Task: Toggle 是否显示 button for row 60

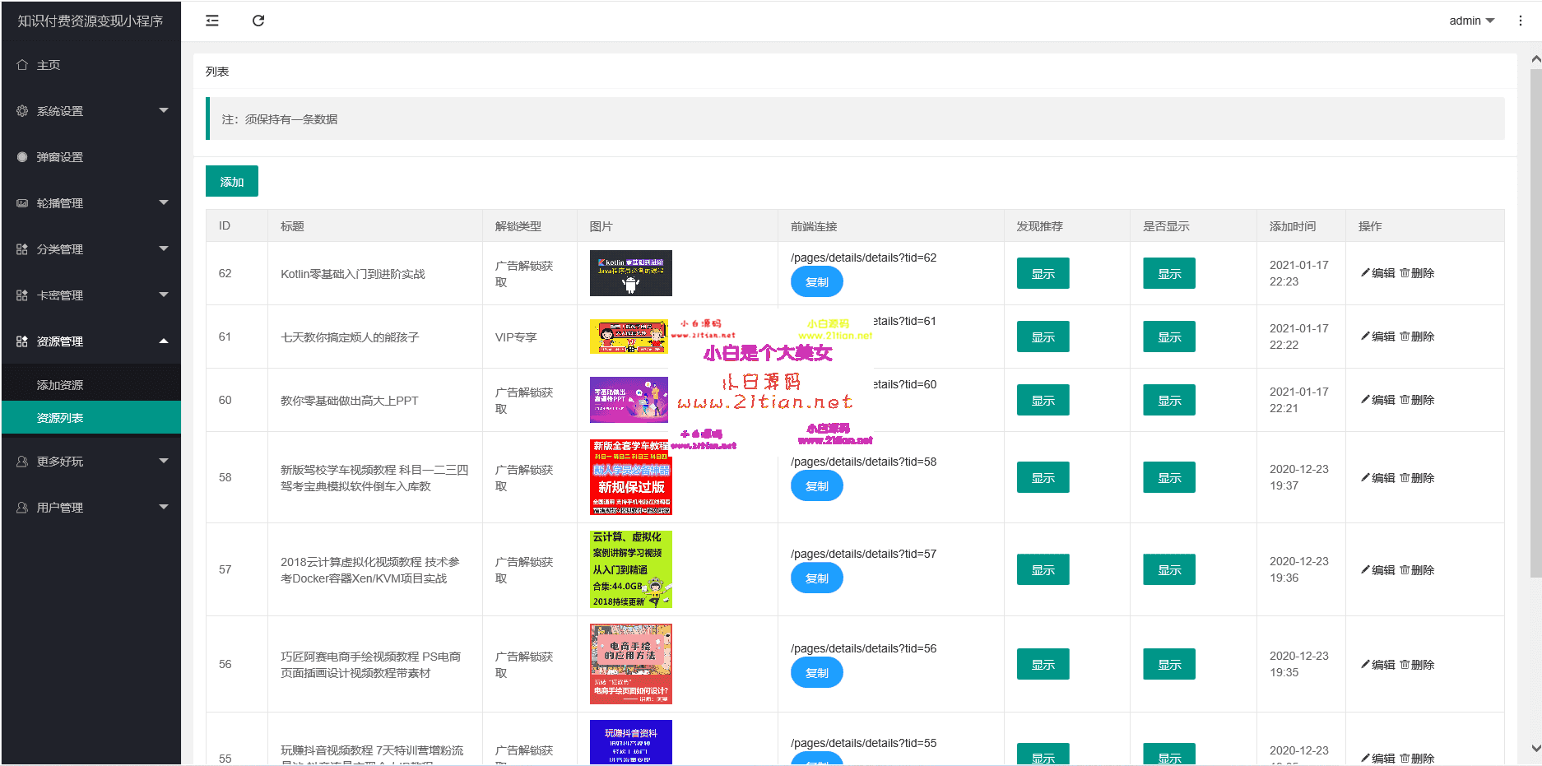Action: [1168, 400]
